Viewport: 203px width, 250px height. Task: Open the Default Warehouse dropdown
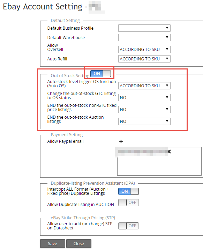[144, 37]
